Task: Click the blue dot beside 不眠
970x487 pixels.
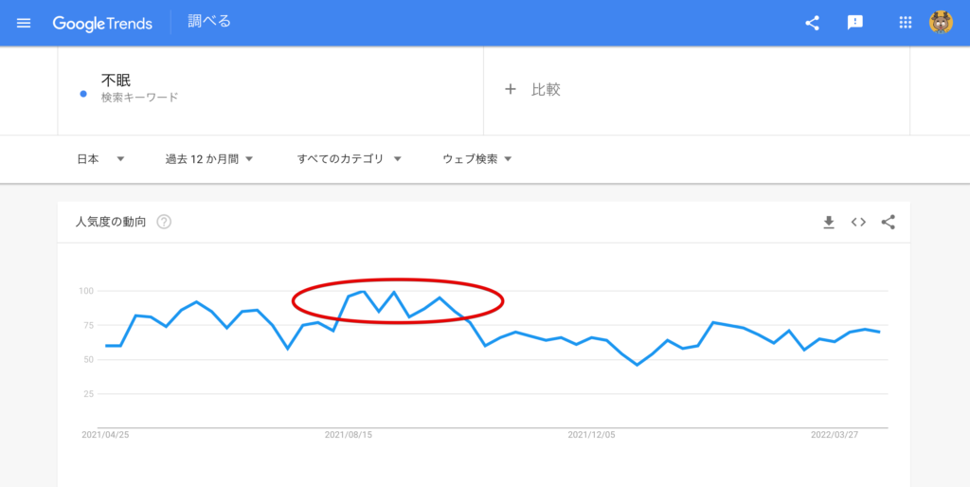Action: (83, 94)
